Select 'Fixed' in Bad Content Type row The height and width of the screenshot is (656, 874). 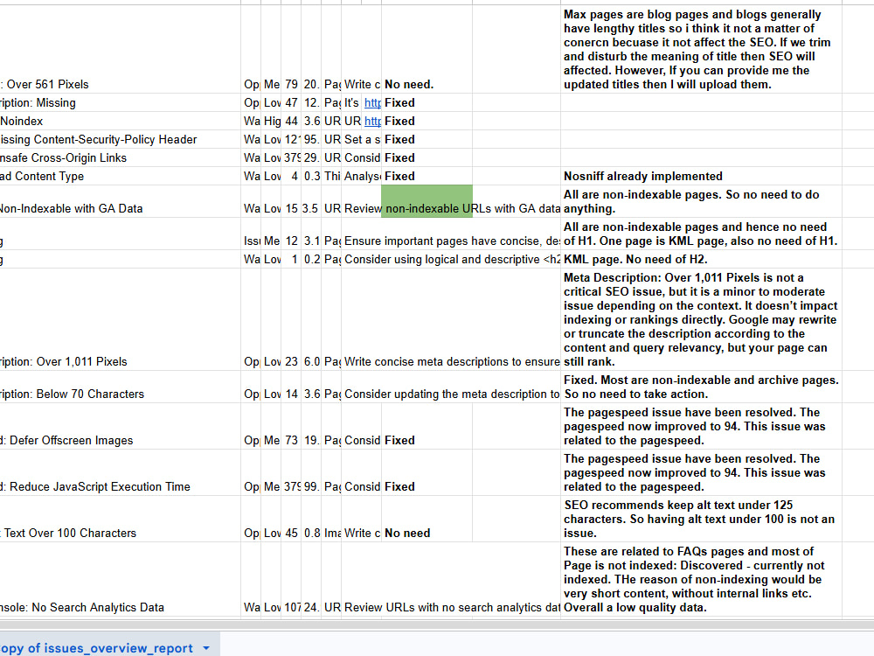[x=427, y=177]
